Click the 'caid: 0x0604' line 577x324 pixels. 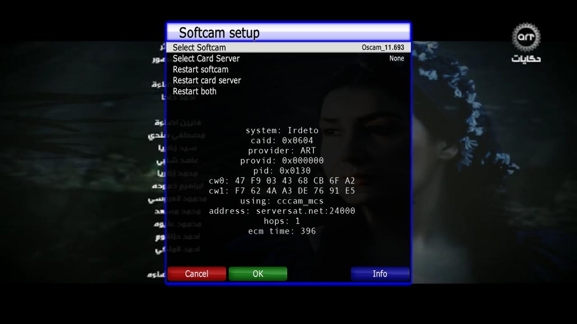coord(282,140)
